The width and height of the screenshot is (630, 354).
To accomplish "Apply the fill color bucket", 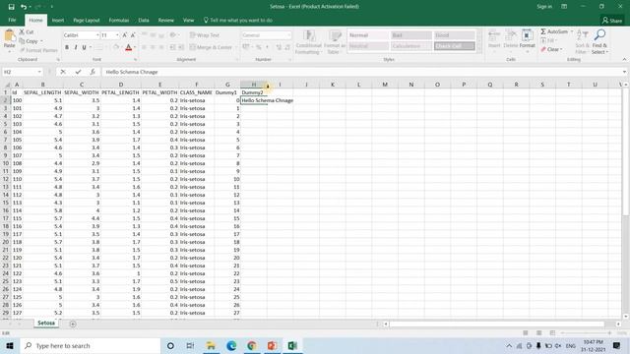I will coord(116,47).
